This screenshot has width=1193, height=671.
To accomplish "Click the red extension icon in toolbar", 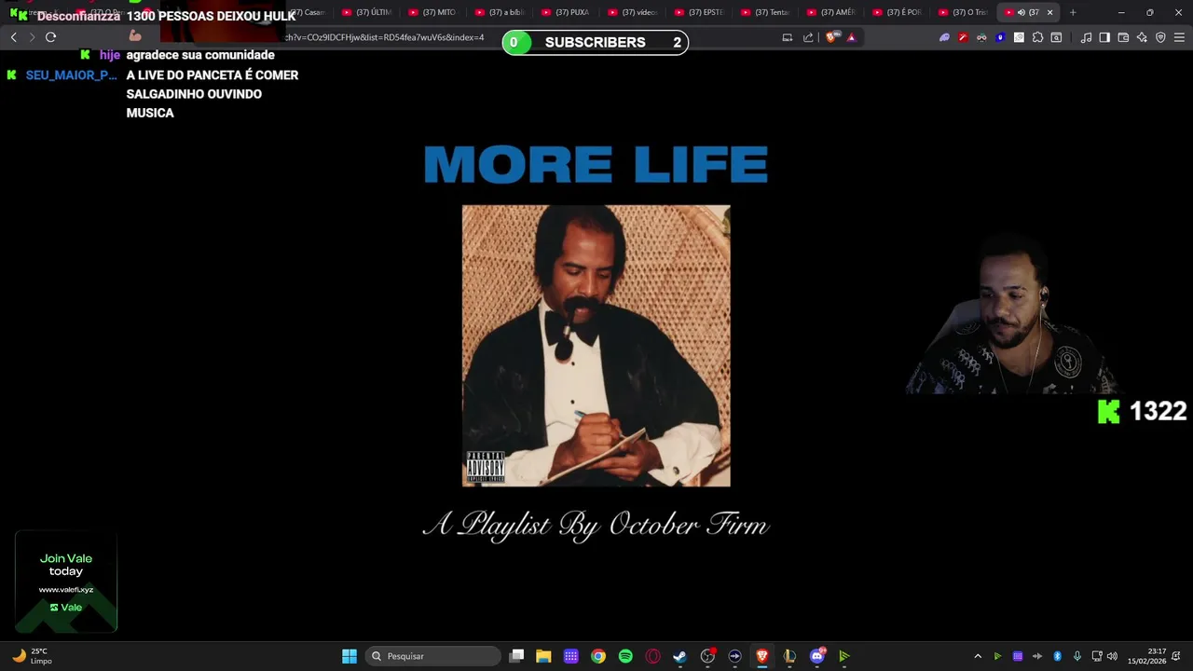I will pyautogui.click(x=963, y=37).
